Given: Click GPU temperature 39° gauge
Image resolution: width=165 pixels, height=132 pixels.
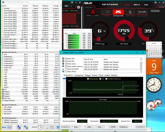Looking at the screenshot, I should (x=148, y=31).
